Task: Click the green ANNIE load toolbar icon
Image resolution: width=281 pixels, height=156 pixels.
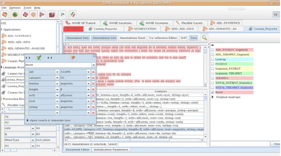Action: [x=15, y=15]
